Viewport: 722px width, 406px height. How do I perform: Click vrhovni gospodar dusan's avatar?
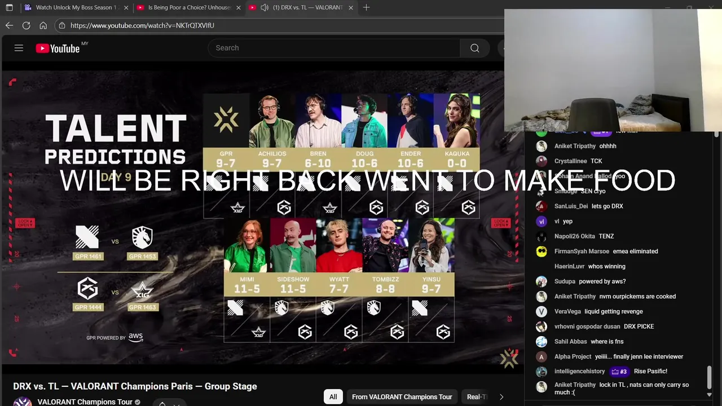[x=541, y=326]
